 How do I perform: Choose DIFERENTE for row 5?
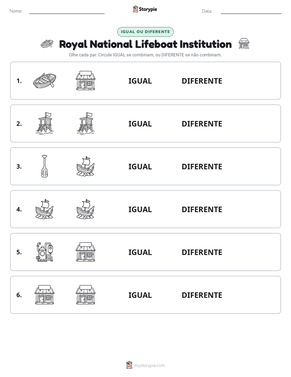[202, 252]
